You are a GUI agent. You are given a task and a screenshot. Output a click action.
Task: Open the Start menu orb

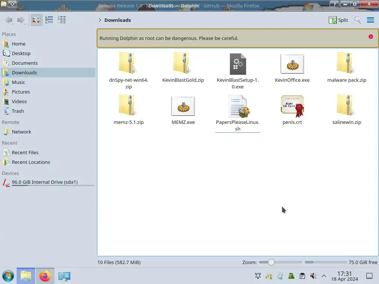pyautogui.click(x=8, y=276)
